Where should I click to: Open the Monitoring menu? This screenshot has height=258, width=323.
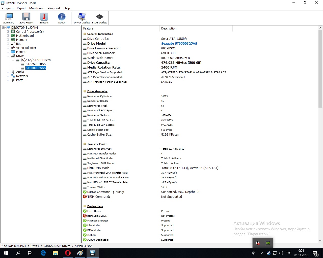coord(37,8)
